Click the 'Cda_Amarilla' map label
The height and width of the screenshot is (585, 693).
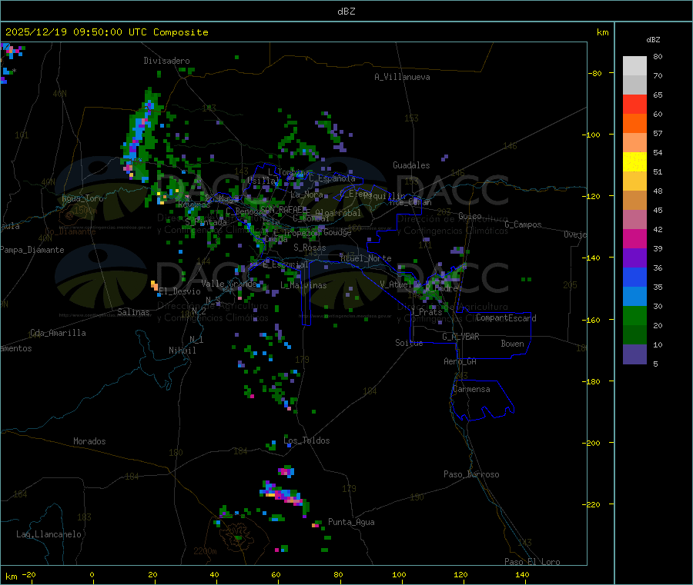(x=58, y=333)
